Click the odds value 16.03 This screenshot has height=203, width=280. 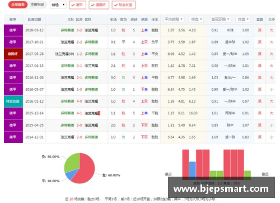click(193, 113)
